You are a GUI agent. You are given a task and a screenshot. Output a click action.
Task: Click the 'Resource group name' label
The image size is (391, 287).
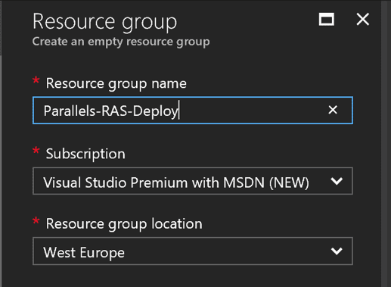pyautogui.click(x=116, y=83)
